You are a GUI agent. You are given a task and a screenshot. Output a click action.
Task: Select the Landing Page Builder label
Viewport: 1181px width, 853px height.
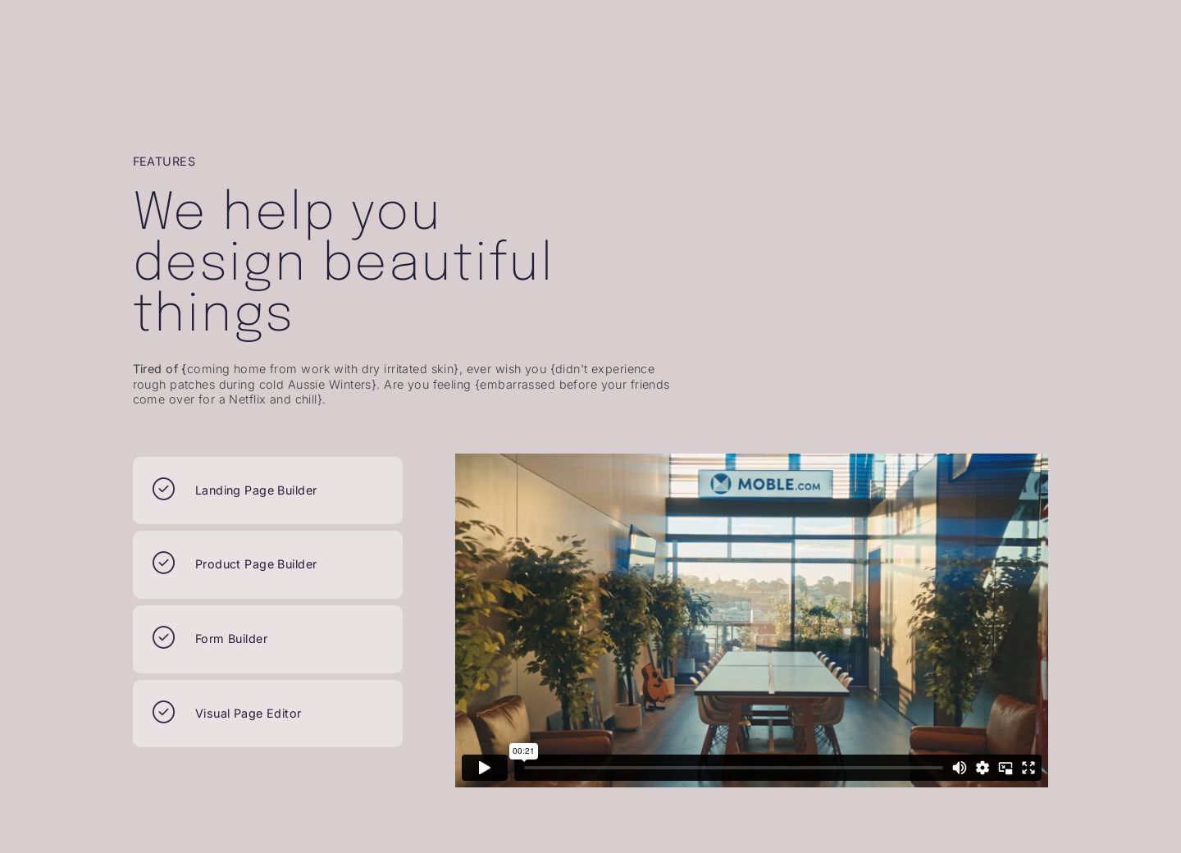tap(256, 490)
